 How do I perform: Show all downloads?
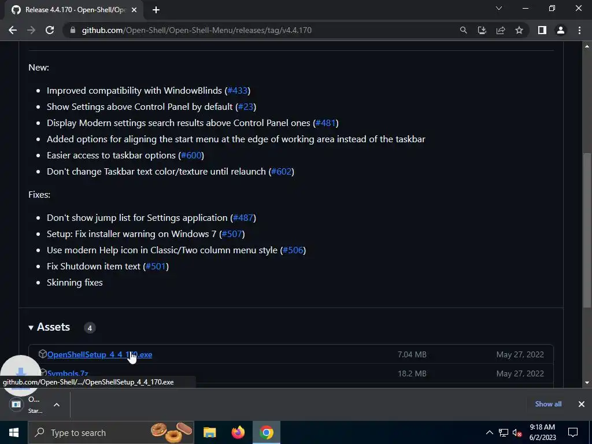[548, 404]
